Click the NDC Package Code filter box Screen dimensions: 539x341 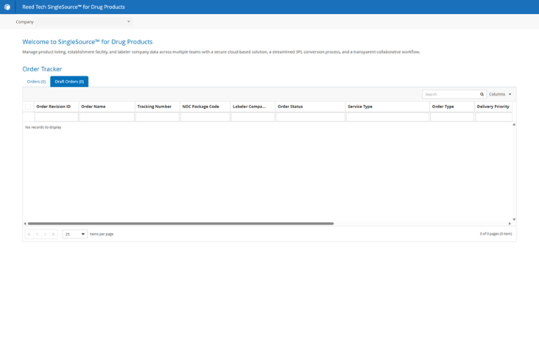click(x=205, y=117)
